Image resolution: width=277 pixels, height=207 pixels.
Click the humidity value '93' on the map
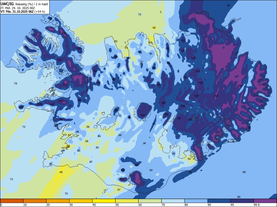190,172
